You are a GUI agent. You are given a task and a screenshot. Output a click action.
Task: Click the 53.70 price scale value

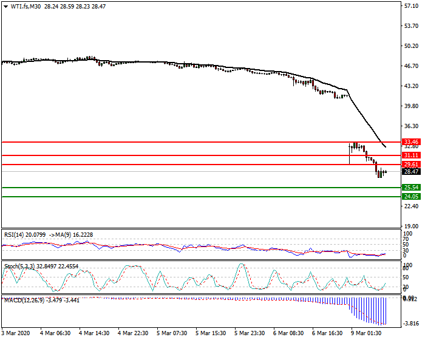[411, 26]
